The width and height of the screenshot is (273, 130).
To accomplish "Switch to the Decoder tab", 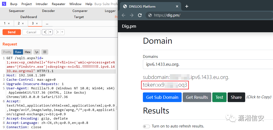I will tap(48, 11).
